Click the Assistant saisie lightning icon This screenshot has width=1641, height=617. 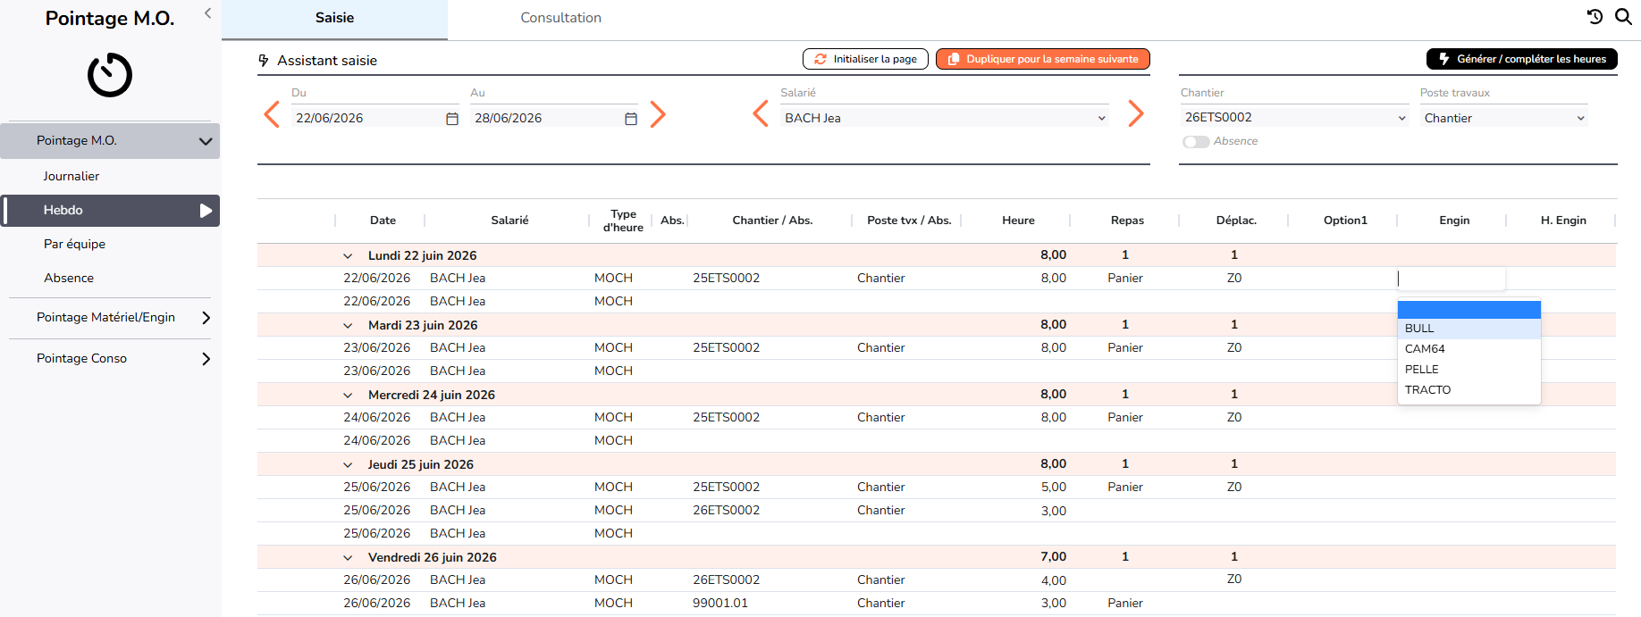[264, 61]
